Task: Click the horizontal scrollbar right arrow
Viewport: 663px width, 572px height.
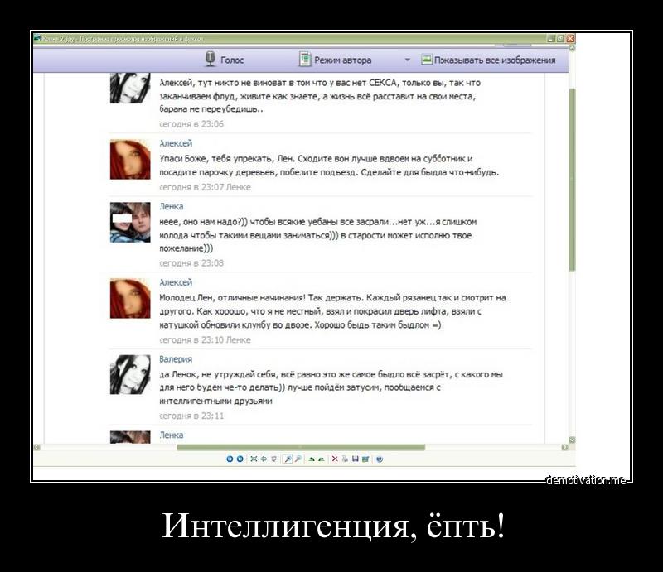Action: (565, 447)
